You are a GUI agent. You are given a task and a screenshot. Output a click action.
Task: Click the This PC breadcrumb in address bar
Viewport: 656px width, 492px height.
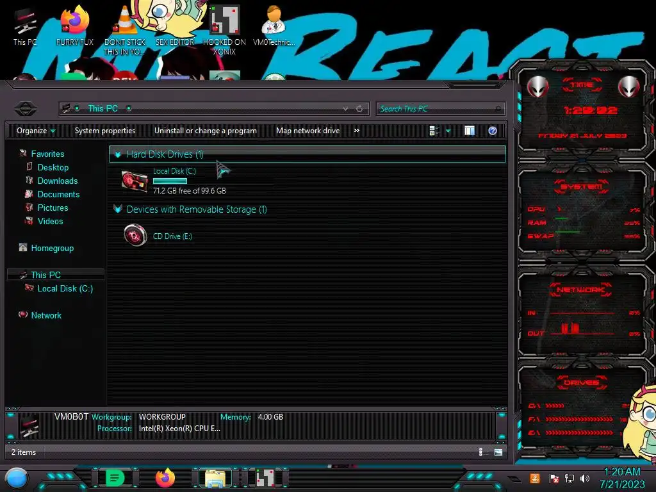[x=103, y=108]
